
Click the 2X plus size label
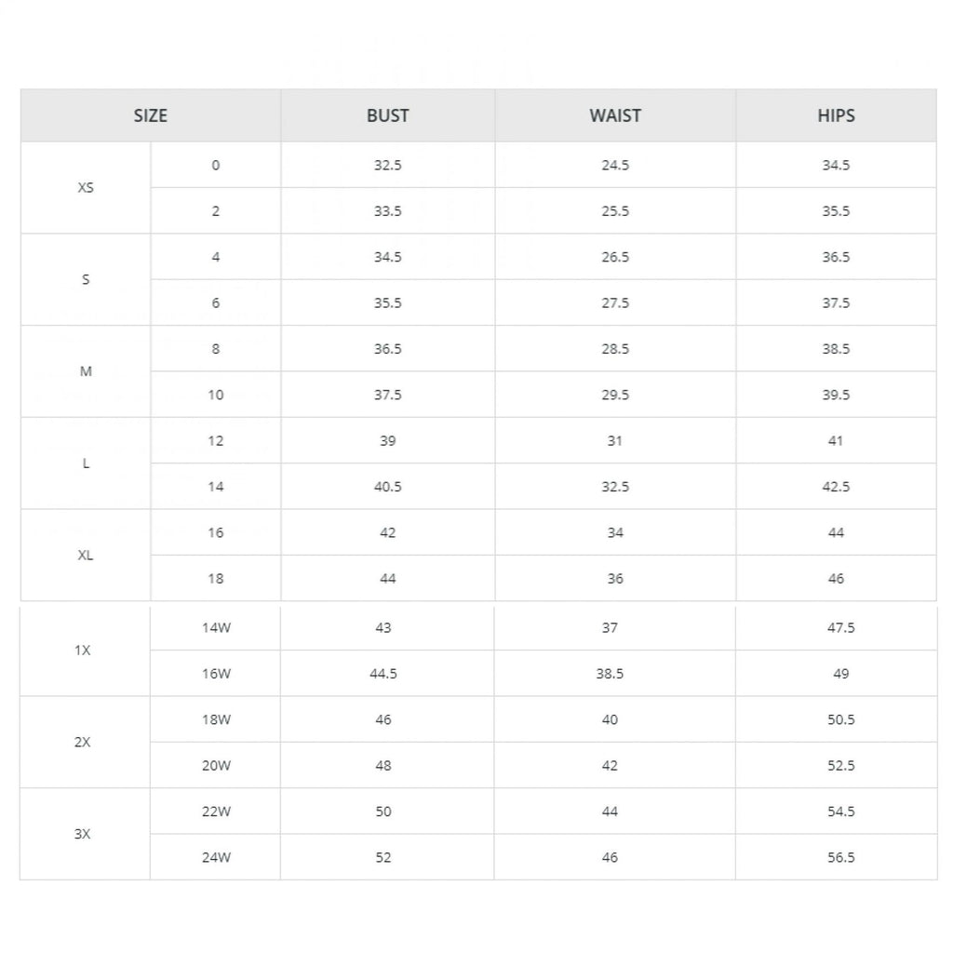83,743
